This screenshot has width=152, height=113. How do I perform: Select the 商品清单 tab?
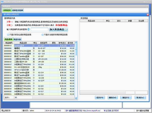coord(9,39)
